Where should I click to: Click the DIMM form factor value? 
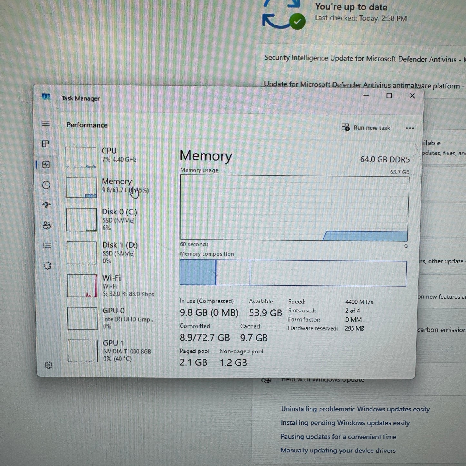(353, 320)
